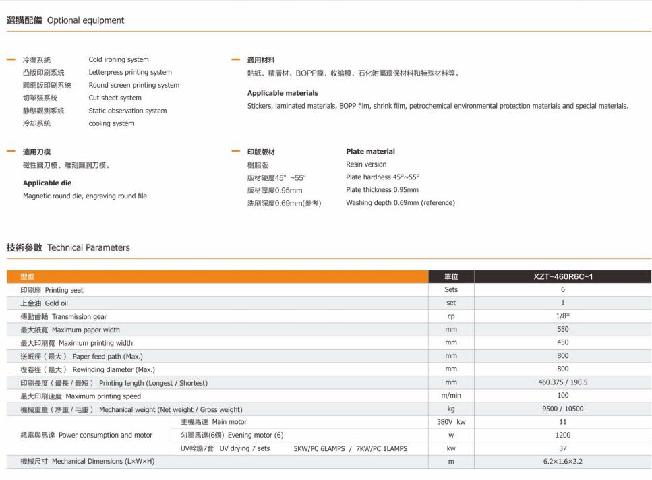Screen dimensions: 652x480
Task: Select the 'Gold oil' row label
Action: point(56,303)
